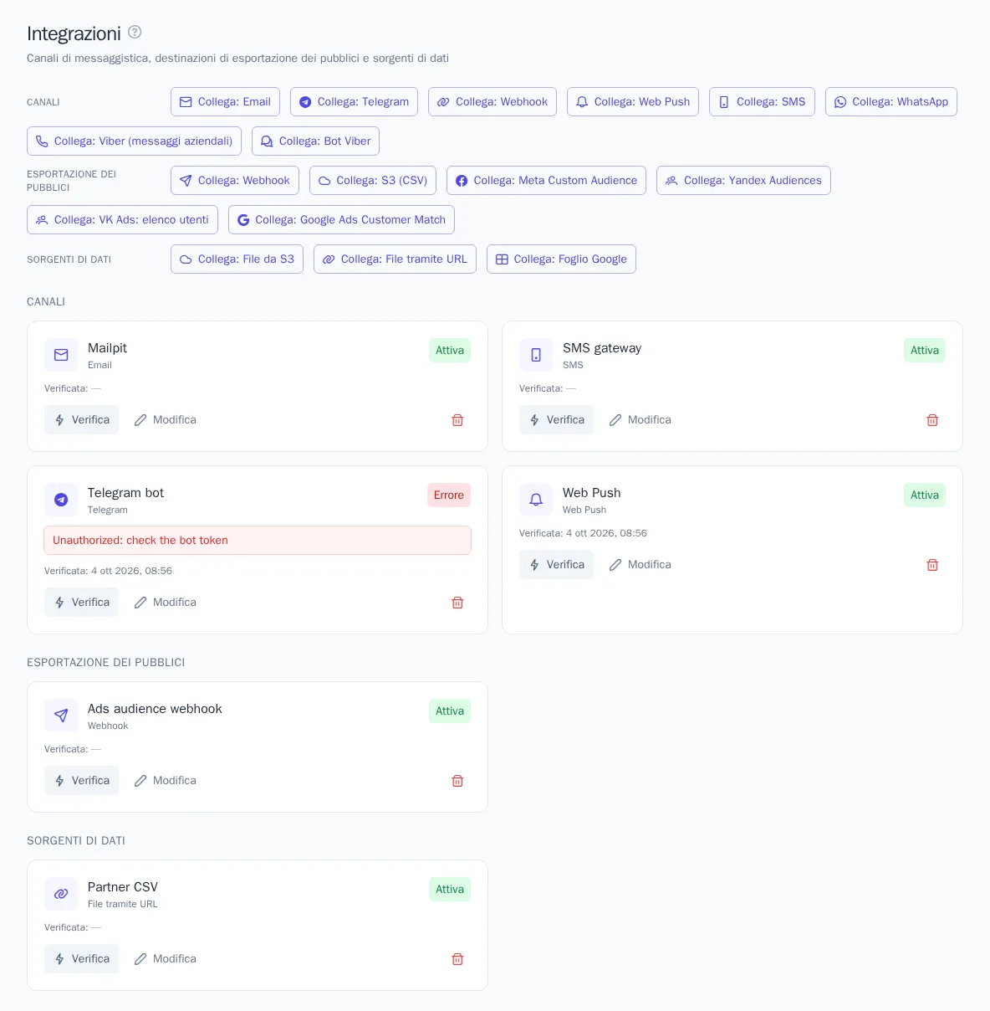Connect Viber business messages channel
The image size is (990, 1011).
(135, 141)
